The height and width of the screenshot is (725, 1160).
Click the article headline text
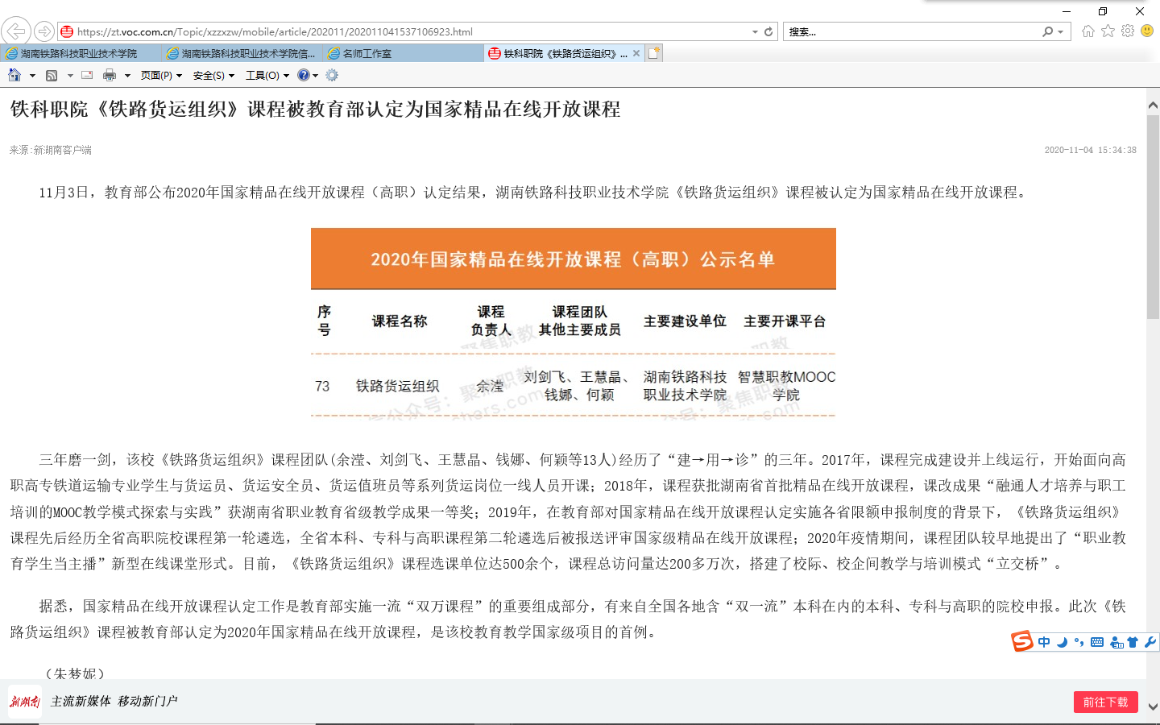[x=315, y=110]
